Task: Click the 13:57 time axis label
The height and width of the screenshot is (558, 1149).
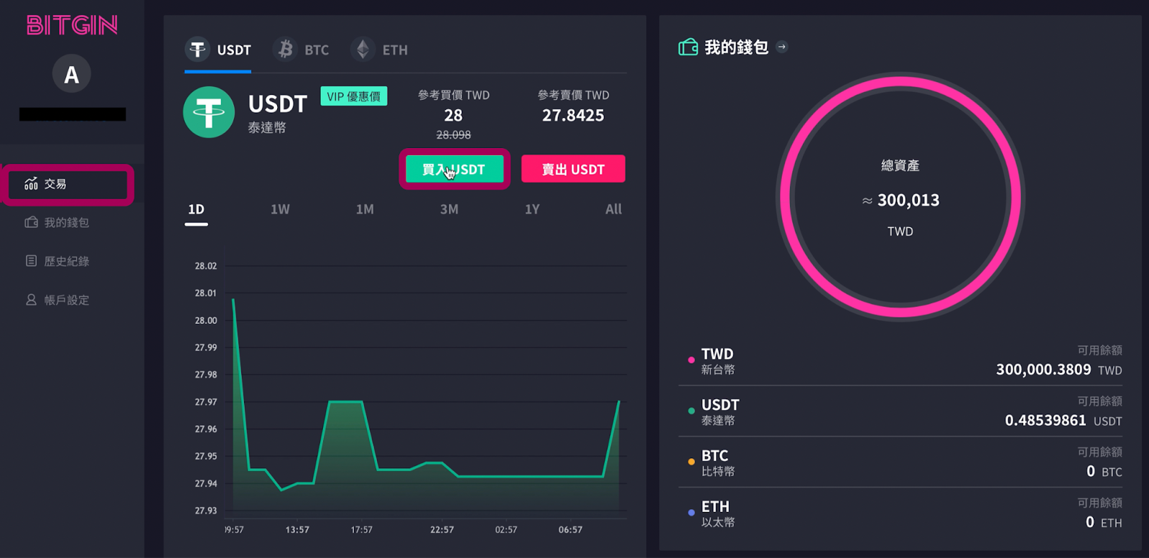Action: point(297,530)
